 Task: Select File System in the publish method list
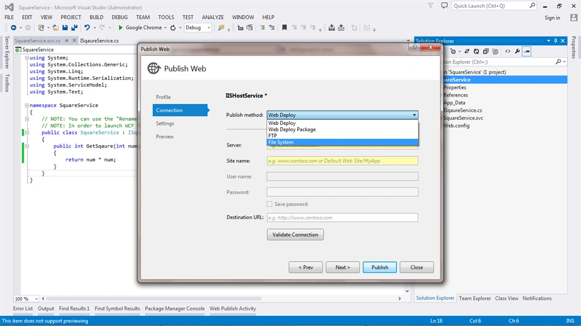tap(342, 142)
